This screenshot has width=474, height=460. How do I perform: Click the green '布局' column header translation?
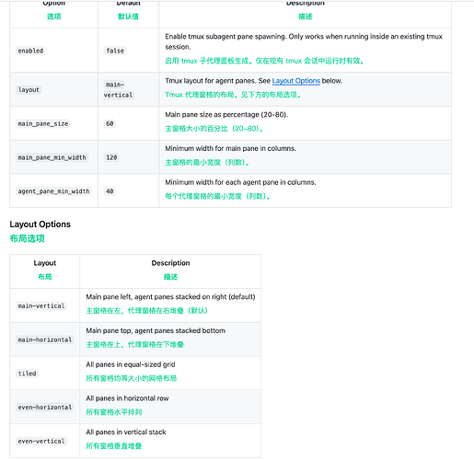pyautogui.click(x=45, y=277)
